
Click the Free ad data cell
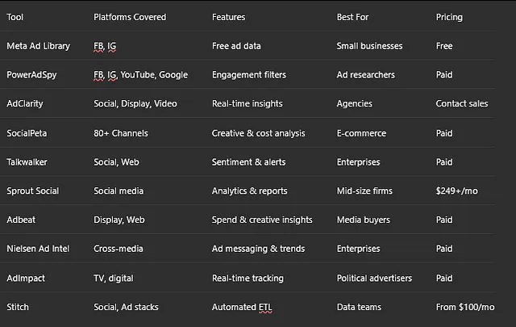pyautogui.click(x=236, y=46)
